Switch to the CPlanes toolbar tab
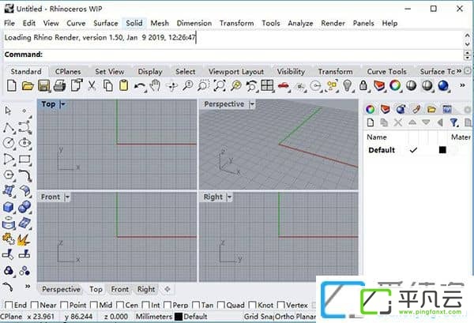Viewport: 474px width, 323px height. tap(68, 72)
